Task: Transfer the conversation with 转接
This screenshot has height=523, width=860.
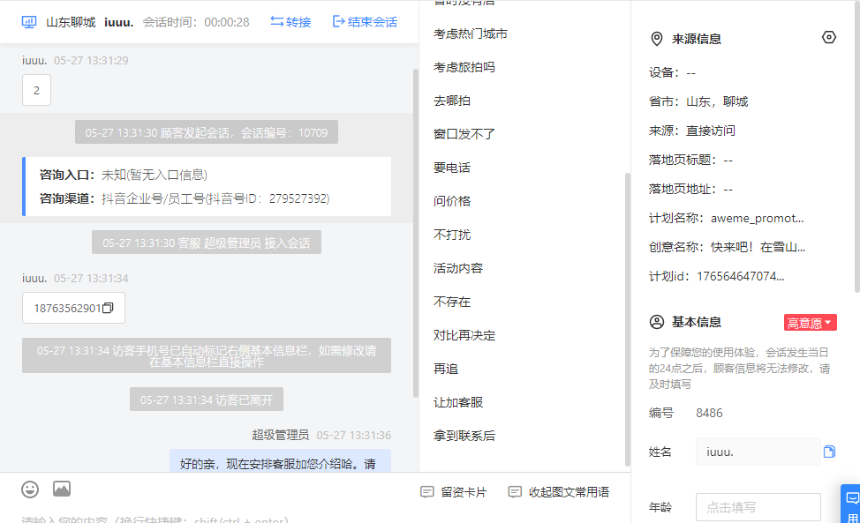Action: point(290,22)
